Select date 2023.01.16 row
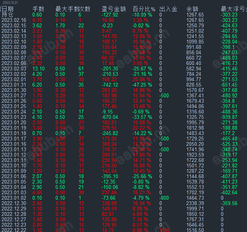The width and height of the screenshot is (247, 232). tap(14, 144)
